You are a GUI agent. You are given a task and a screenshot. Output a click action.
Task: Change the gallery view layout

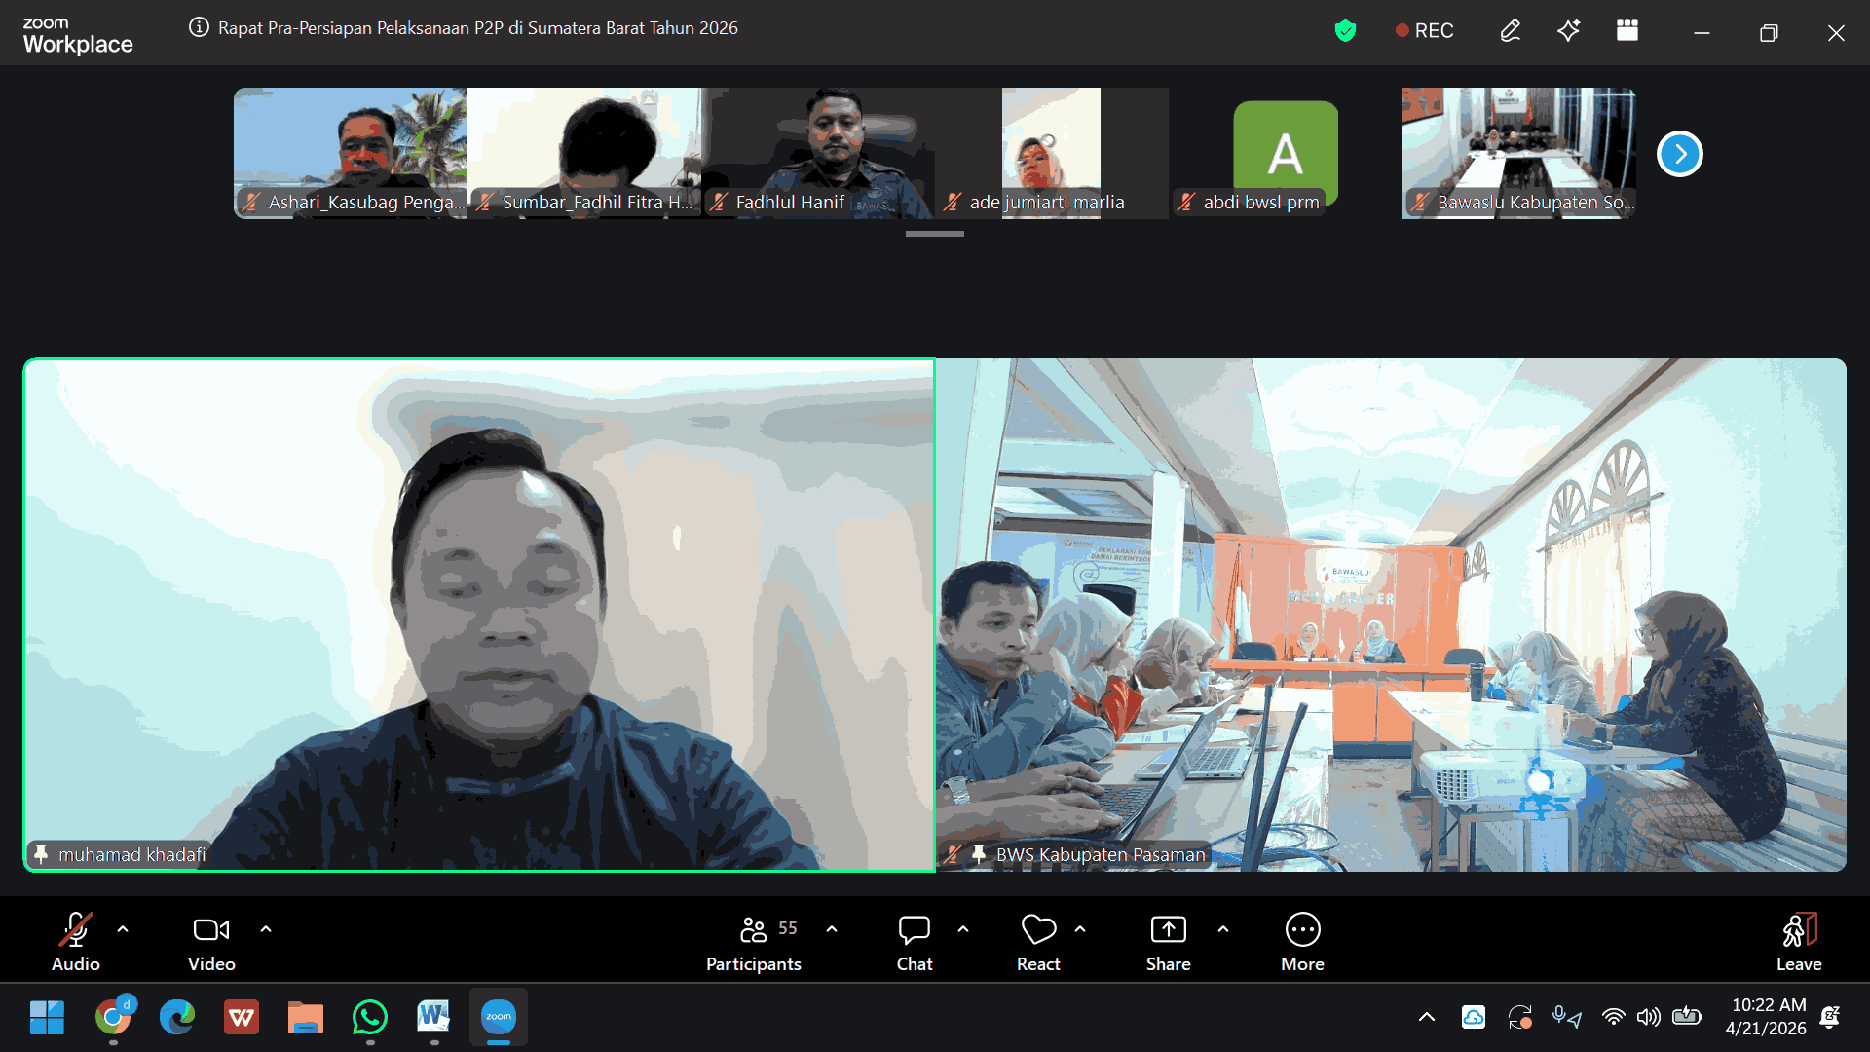[1627, 31]
